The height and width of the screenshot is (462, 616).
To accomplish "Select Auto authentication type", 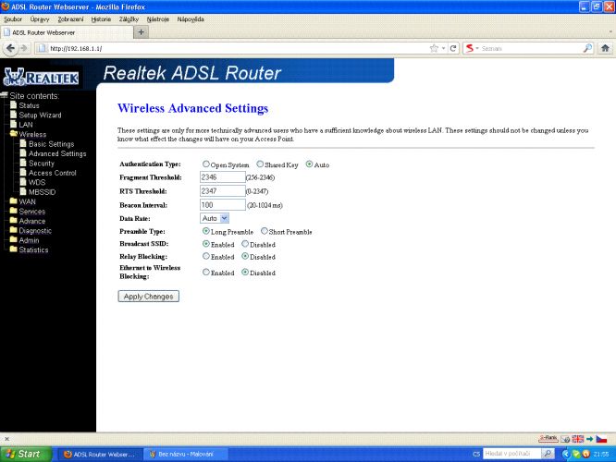I will [x=309, y=164].
